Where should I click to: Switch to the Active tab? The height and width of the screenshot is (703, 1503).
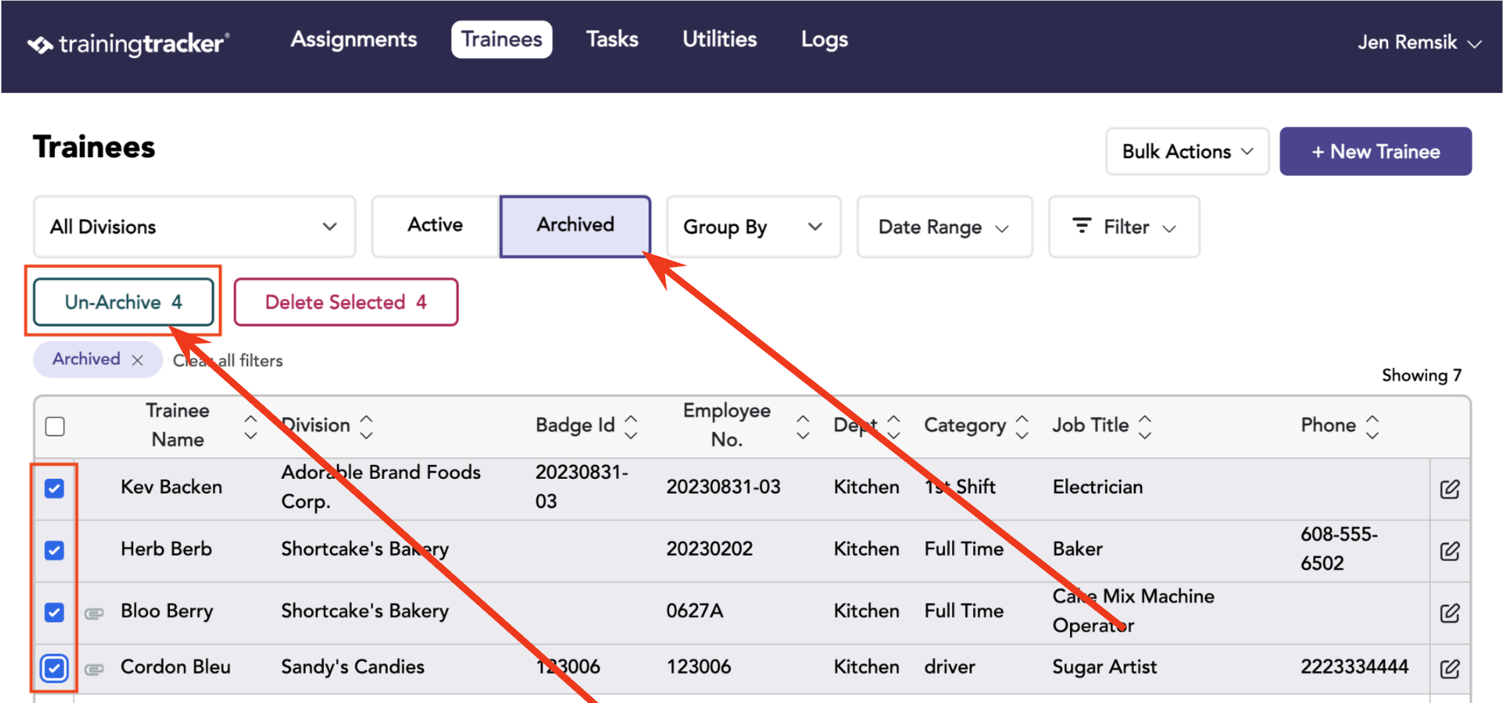(435, 225)
